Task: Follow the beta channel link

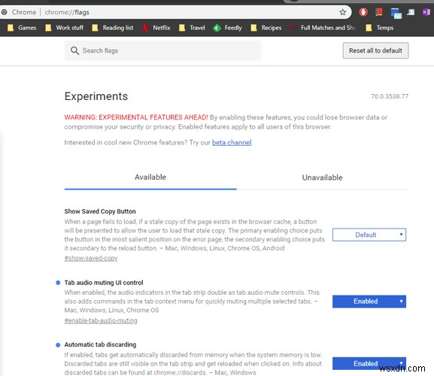Action: click(x=232, y=142)
